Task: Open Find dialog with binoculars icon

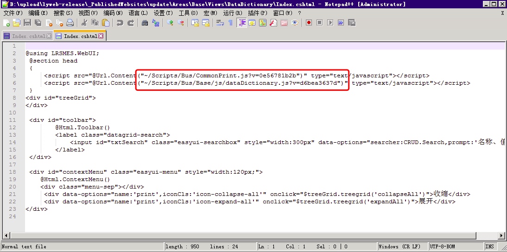Action: click(x=145, y=23)
